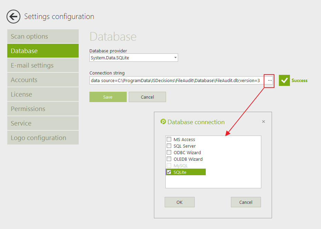Open Logo configuration settings

pyautogui.click(x=43, y=138)
